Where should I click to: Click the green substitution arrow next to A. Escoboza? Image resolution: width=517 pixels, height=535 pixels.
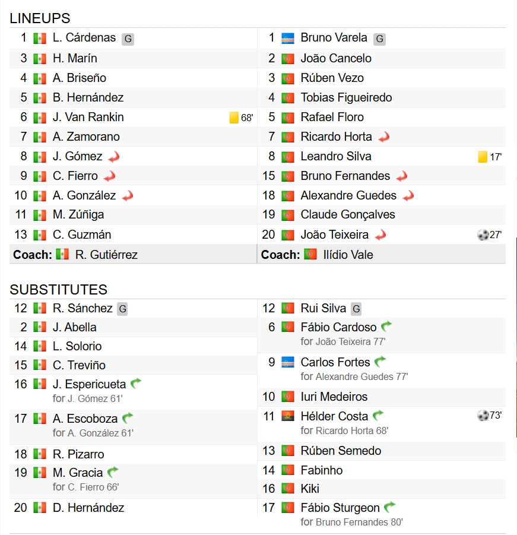(128, 418)
